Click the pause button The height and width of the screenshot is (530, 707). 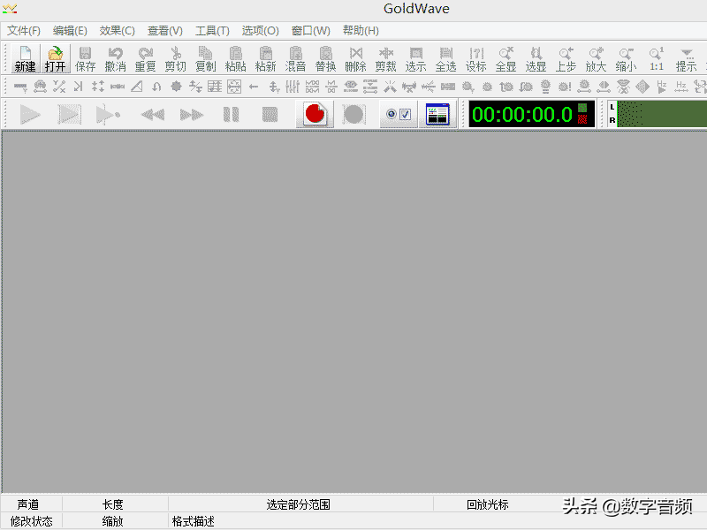pyautogui.click(x=231, y=113)
